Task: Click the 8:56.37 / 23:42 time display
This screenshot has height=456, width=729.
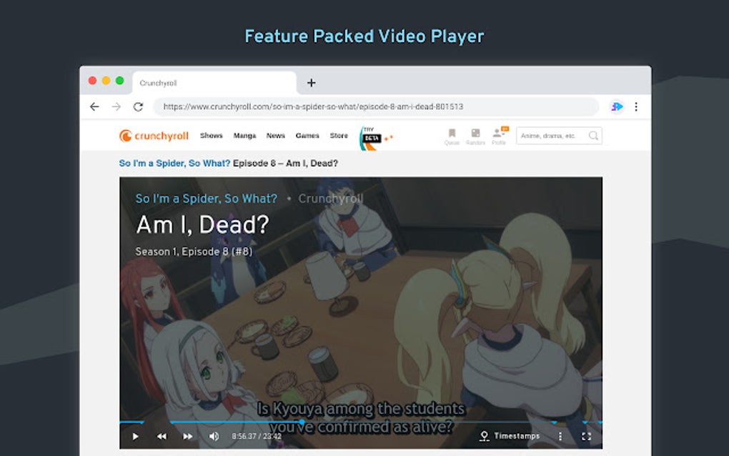Action: [x=257, y=437]
